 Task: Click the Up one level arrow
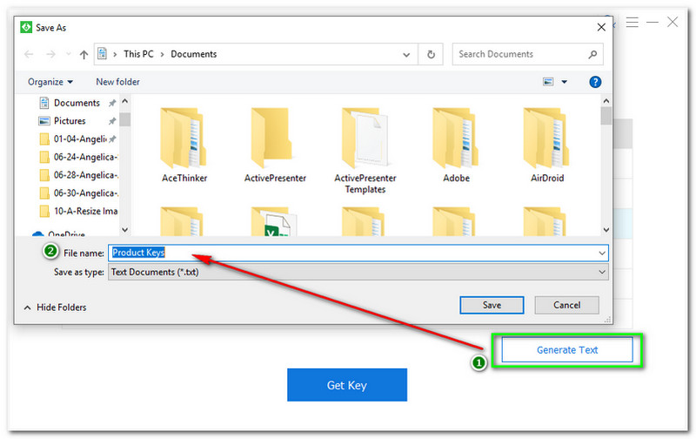[84, 54]
